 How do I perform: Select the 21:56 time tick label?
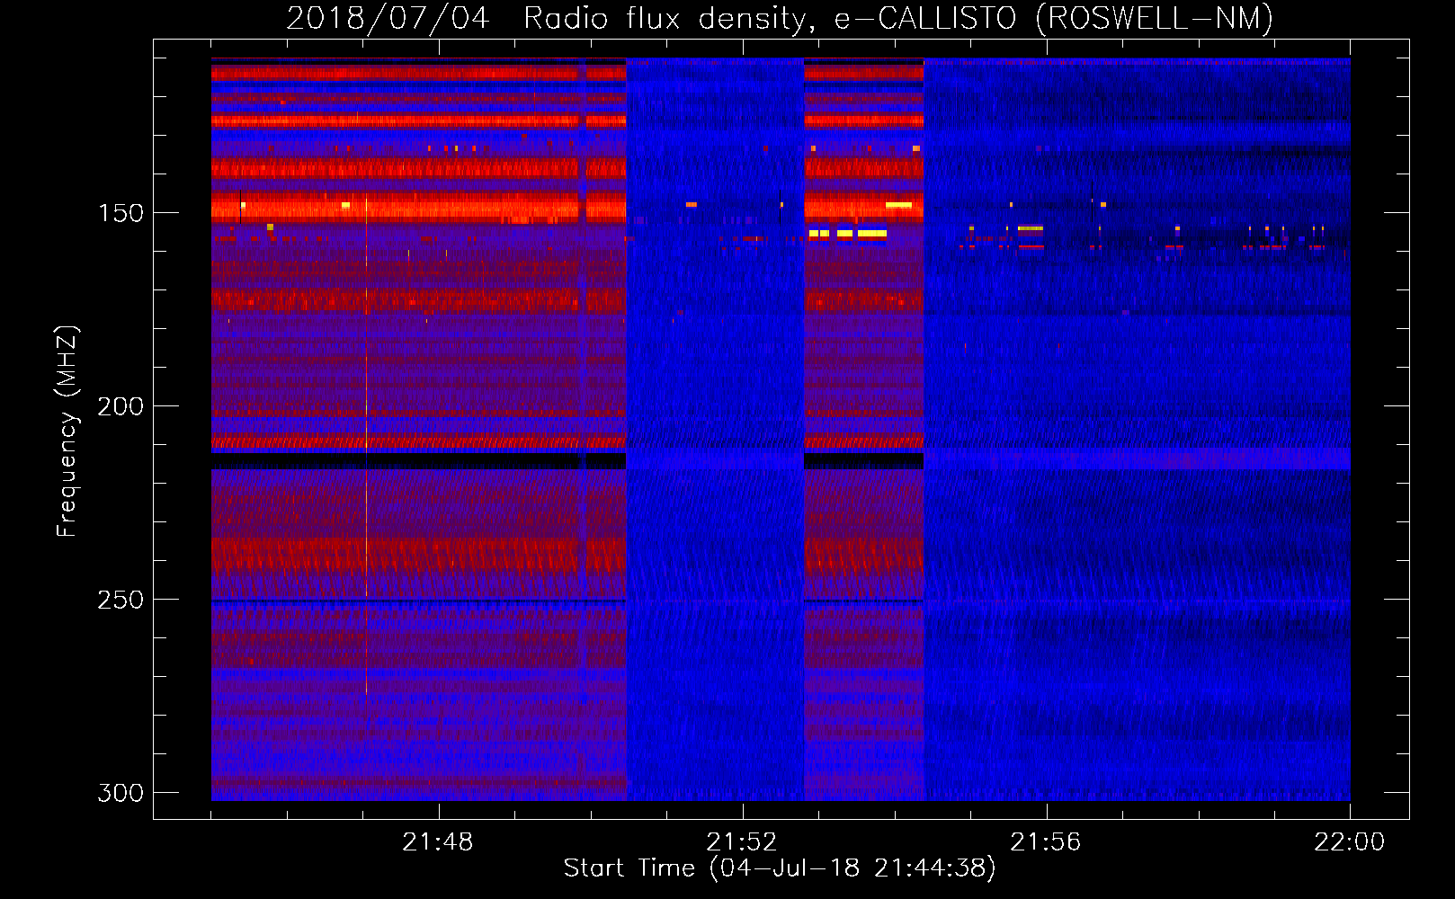[1046, 842]
